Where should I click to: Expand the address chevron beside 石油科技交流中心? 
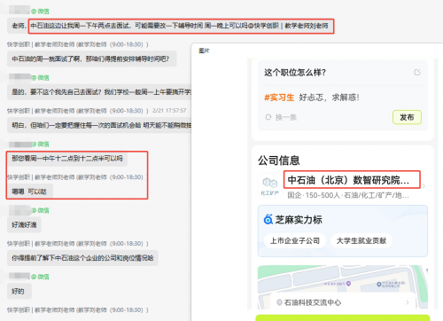[x=408, y=302]
